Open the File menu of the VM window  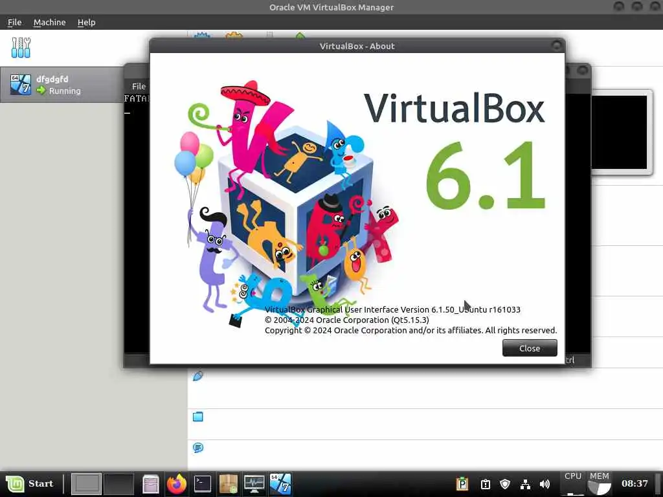click(139, 86)
